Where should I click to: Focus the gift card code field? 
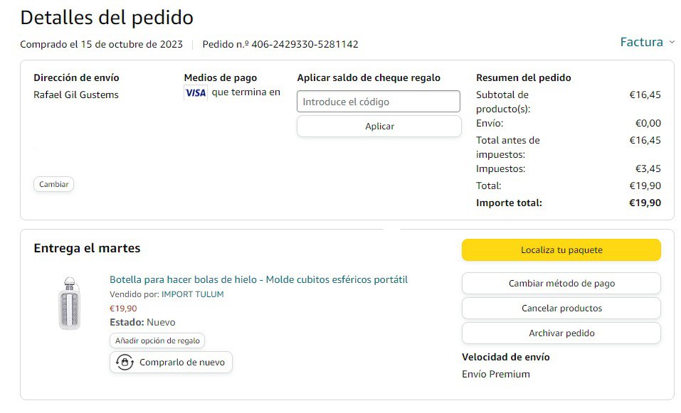(x=379, y=102)
